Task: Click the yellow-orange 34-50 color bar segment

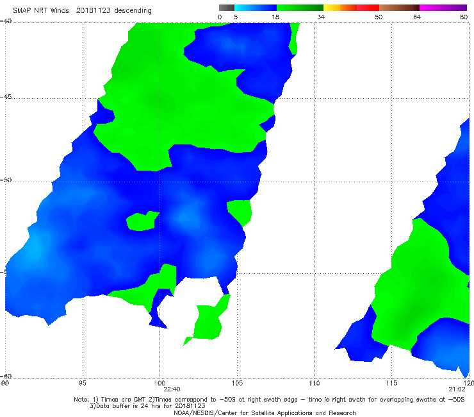Action: tap(351, 8)
